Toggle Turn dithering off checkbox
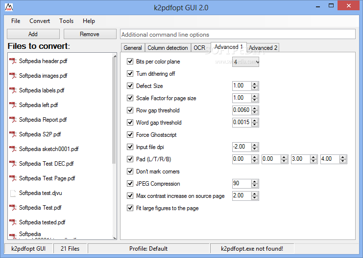Screen dimensions: 363x258 (130, 74)
